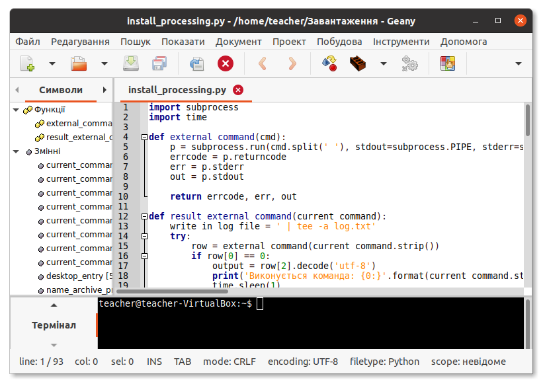This screenshot has width=545, height=386.
Task: Open the dropdown arrow beside New file
Action: point(52,64)
